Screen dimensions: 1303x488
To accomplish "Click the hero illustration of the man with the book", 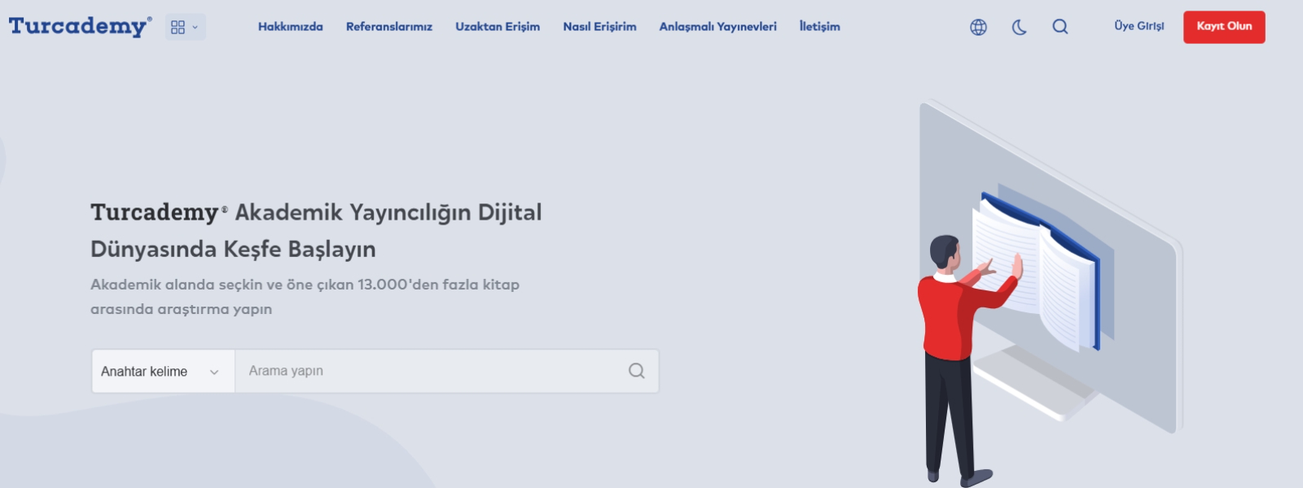I will pyautogui.click(x=1051, y=293).
